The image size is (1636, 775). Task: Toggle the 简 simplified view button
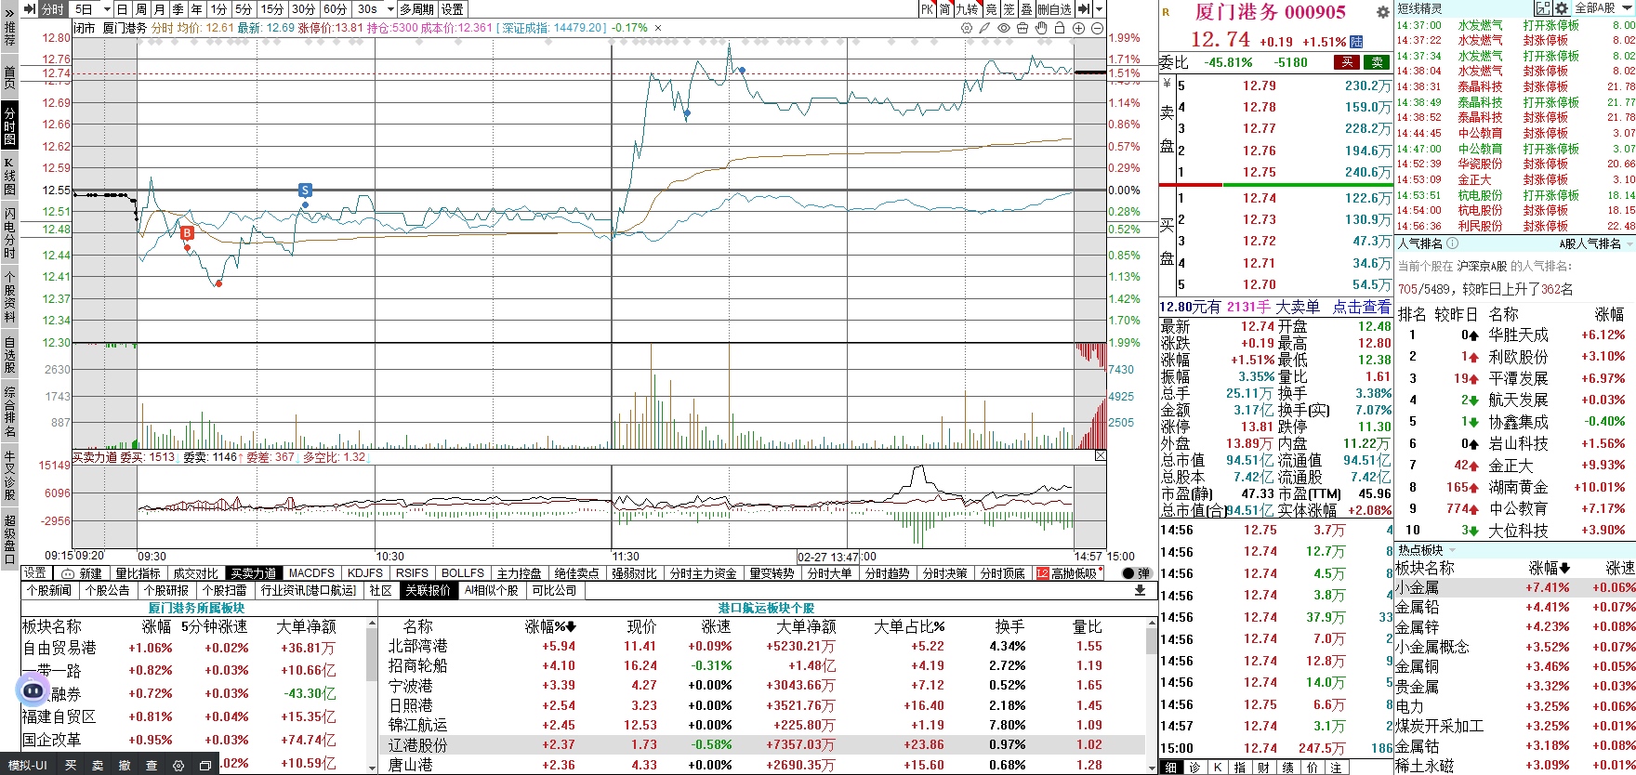point(944,9)
